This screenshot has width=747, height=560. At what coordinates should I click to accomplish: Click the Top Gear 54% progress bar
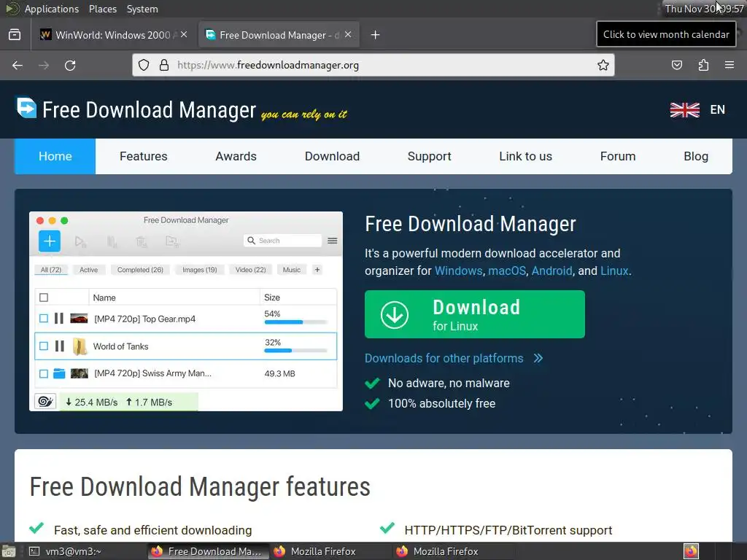click(x=296, y=322)
